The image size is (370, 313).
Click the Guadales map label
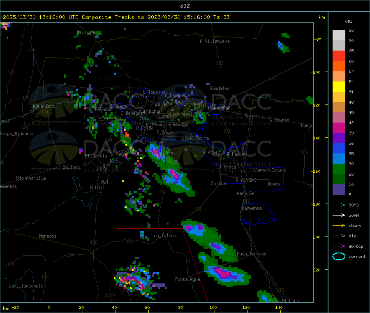point(220,88)
